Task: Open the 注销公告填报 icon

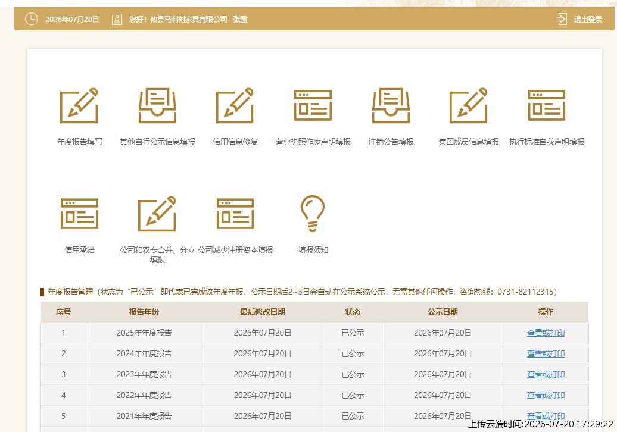Action: (x=391, y=105)
